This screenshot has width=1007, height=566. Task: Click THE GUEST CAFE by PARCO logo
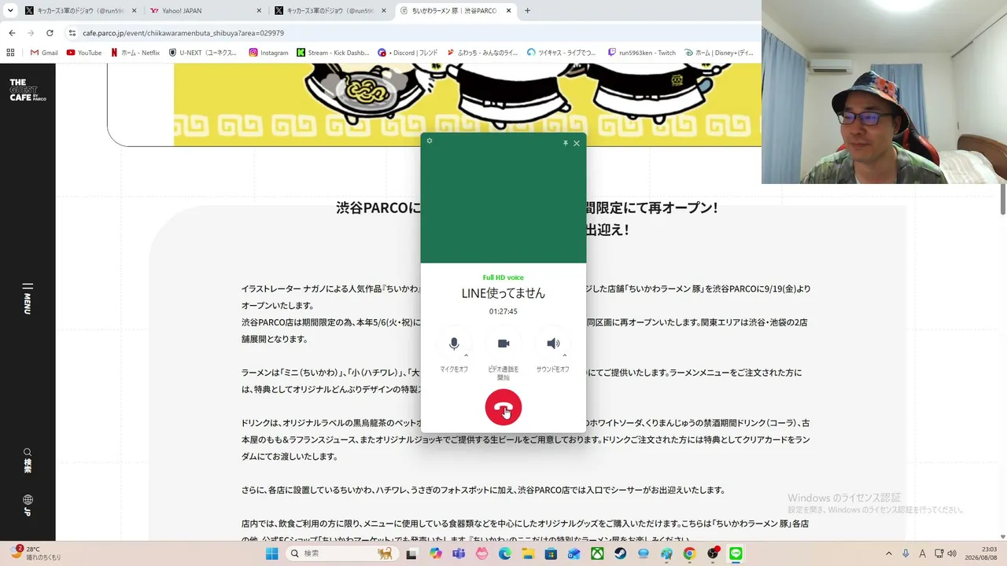(28, 90)
